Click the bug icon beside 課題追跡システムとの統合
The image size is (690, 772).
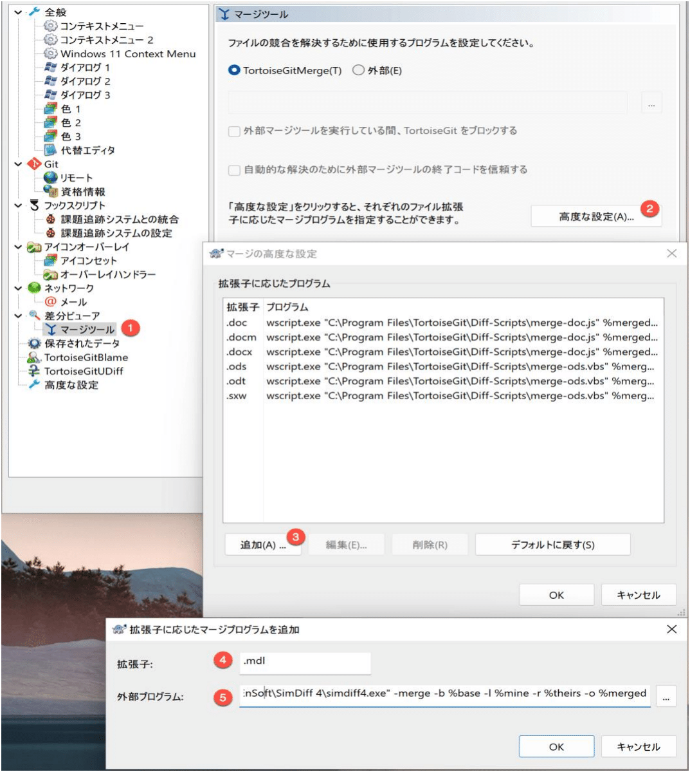tap(50, 219)
